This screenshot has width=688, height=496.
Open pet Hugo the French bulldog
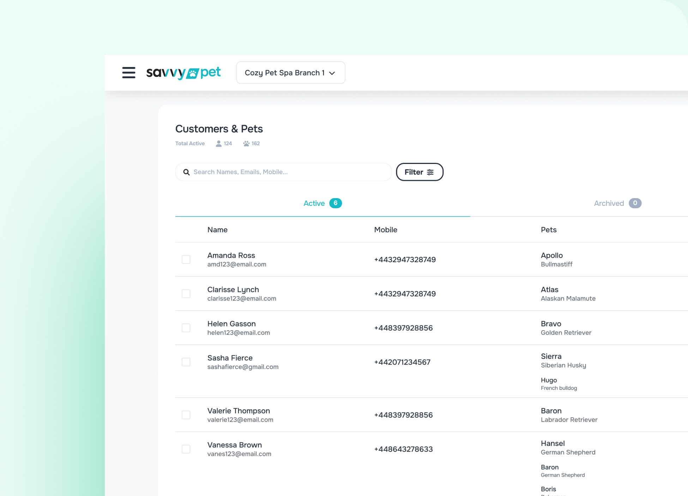559,384
